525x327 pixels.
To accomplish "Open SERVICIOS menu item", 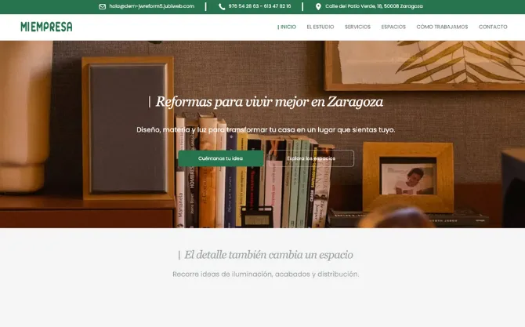I will 357,27.
